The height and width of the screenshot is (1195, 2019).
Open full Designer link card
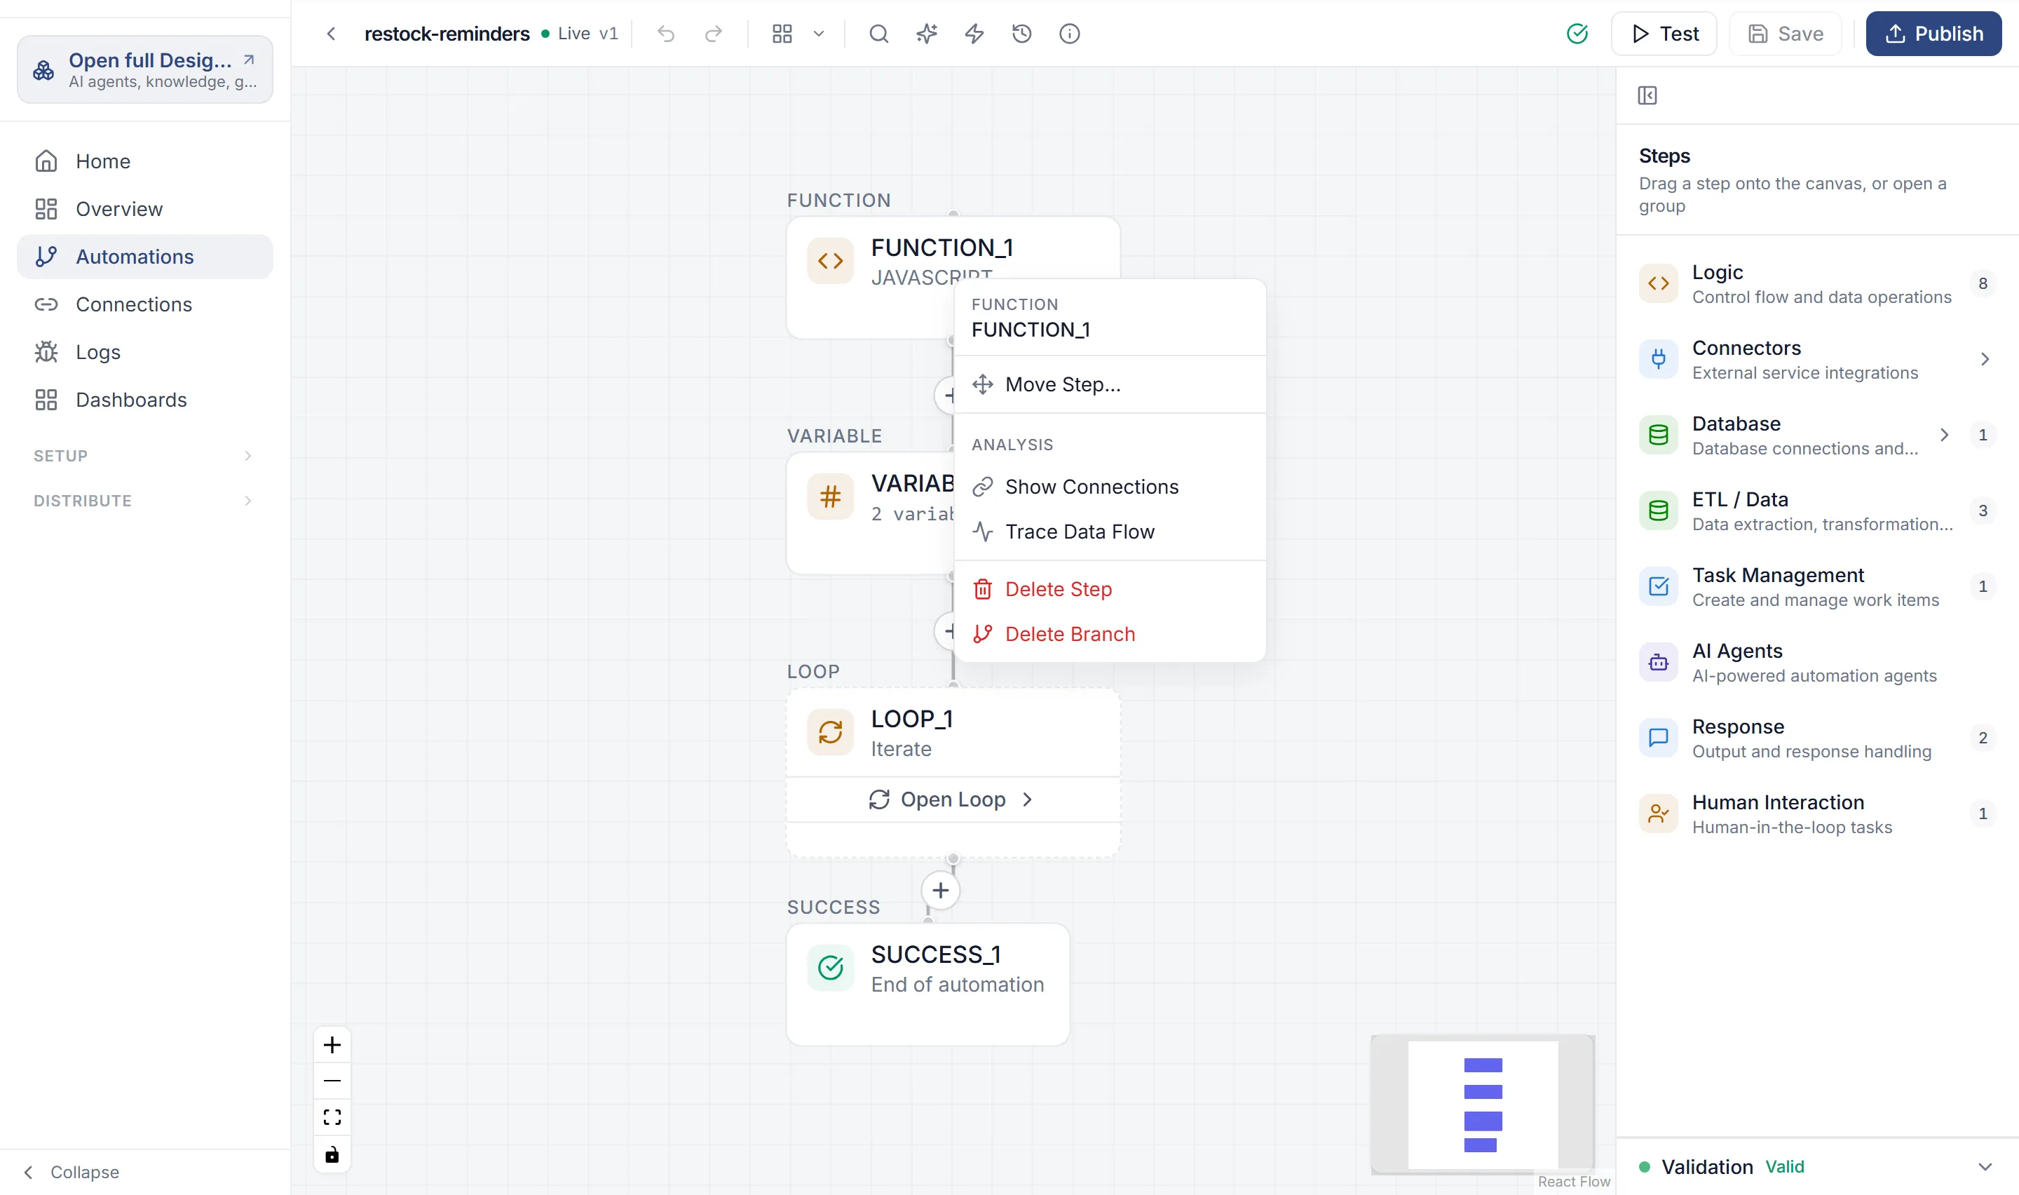coord(145,70)
